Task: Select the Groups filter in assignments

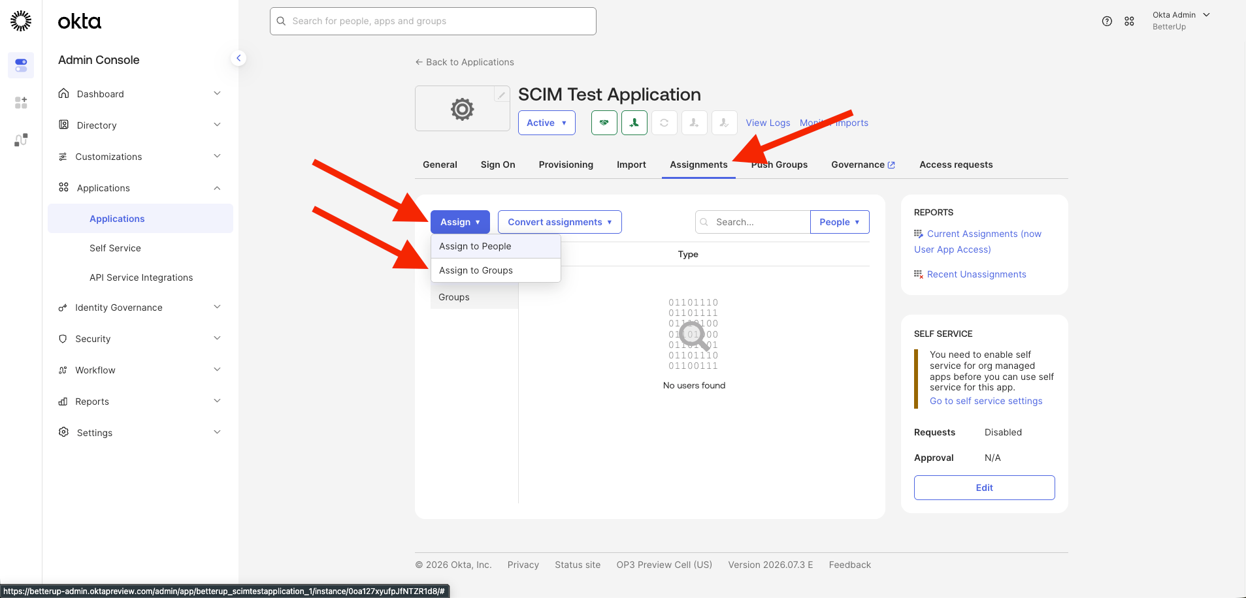Action: pyautogui.click(x=474, y=297)
